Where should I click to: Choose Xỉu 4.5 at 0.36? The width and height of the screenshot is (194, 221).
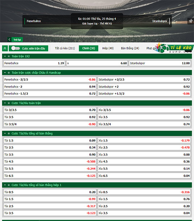pos(144,161)
